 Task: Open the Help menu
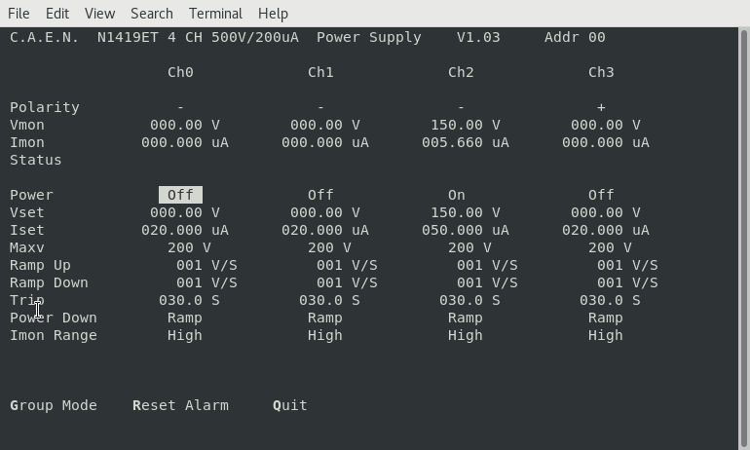273,14
